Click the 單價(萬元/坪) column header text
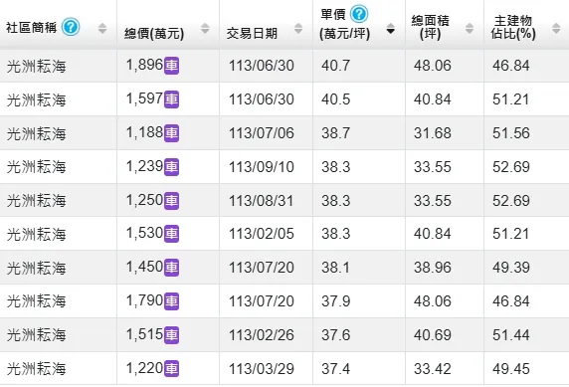Viewport: 569px width, 387px height. pos(345,24)
